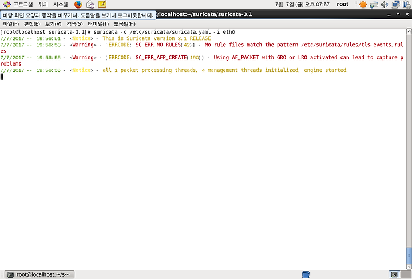
Task: Open the 시스템 system menu
Action: (x=61, y=5)
